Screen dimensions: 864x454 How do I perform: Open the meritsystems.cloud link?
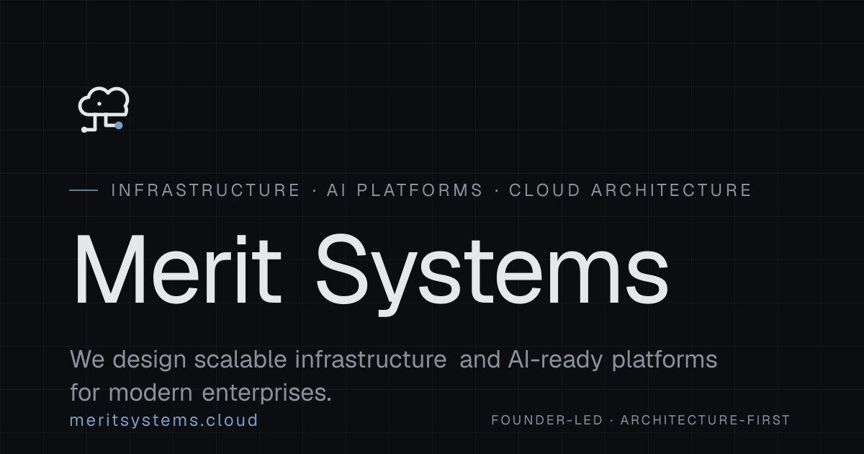coord(164,420)
